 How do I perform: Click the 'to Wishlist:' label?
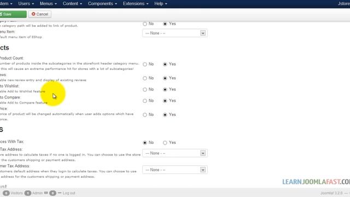coord(10,86)
